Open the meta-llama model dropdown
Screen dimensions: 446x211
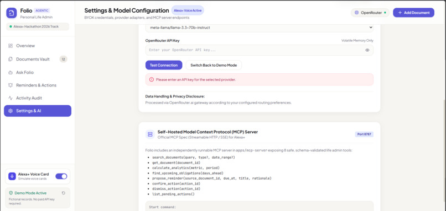(259, 28)
